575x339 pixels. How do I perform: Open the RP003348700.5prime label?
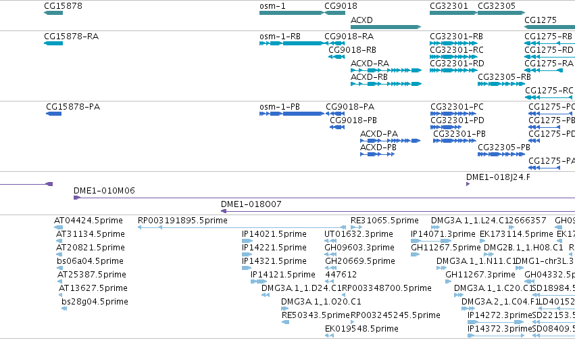click(386, 289)
